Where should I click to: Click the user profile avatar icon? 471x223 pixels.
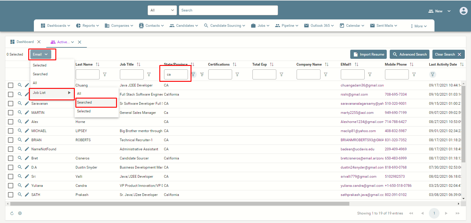pos(463,11)
